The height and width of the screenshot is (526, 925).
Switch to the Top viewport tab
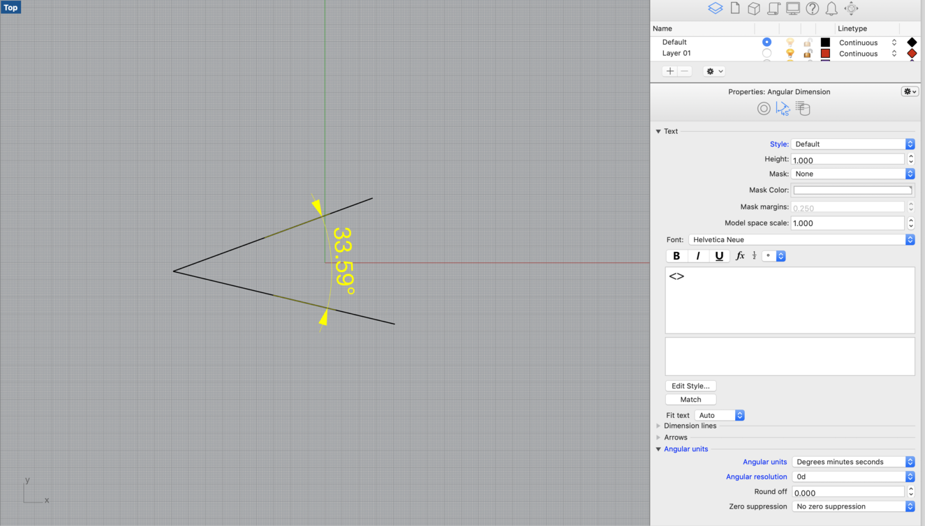(x=10, y=7)
